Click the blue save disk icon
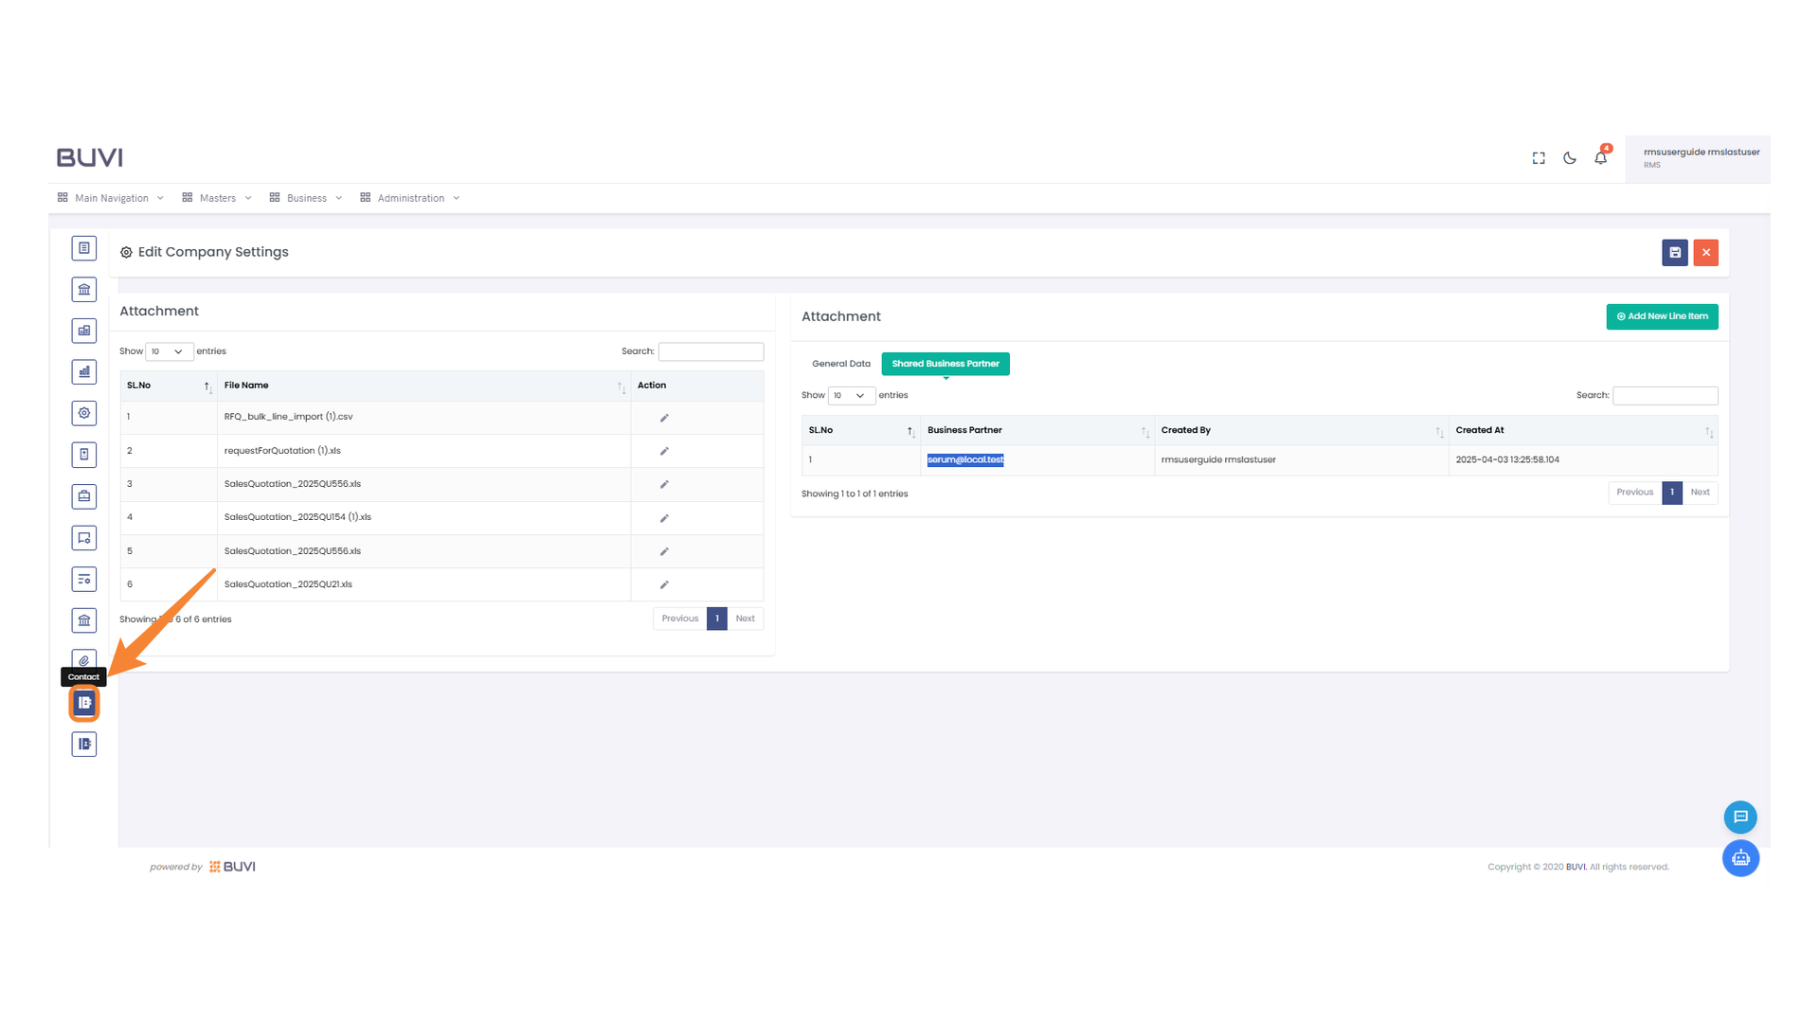This screenshot has width=1819, height=1023. [1674, 253]
